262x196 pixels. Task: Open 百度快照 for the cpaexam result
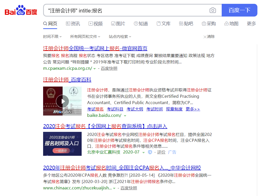pyautogui.click(x=109, y=68)
